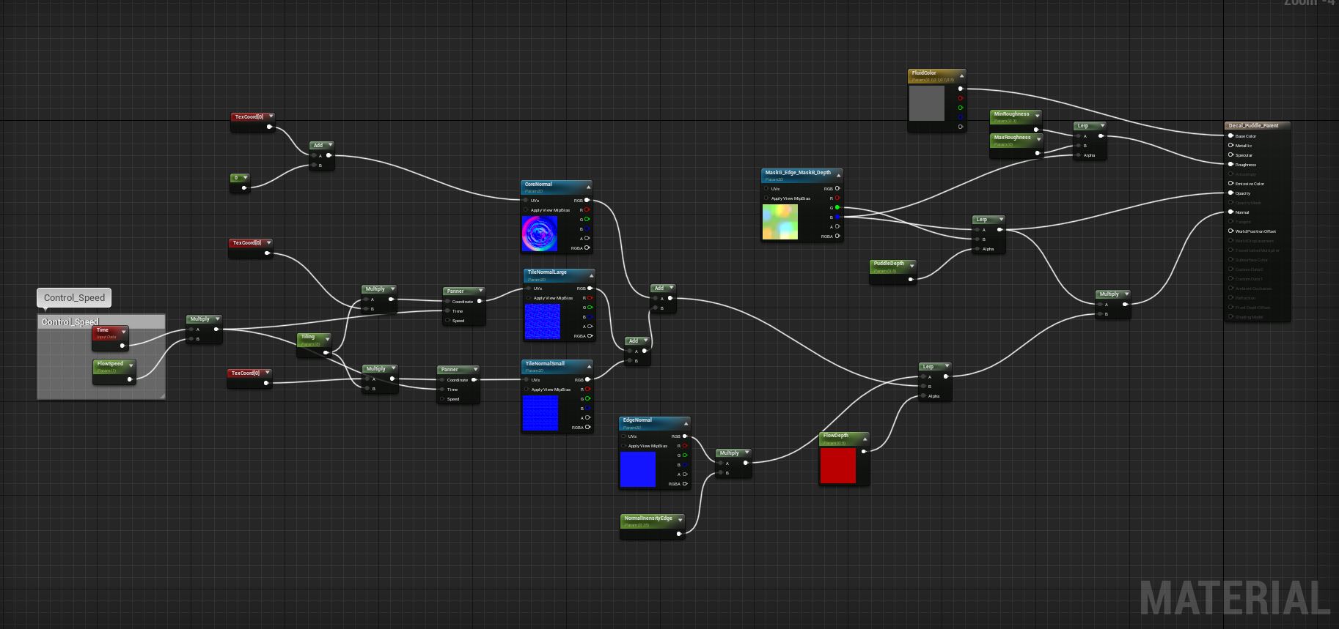Click the Roughness input pin on Decal_Puddle_Parent
The height and width of the screenshot is (629, 1339).
1230,164
